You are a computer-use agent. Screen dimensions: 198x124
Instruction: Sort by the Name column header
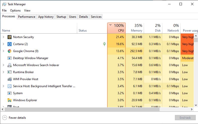[39, 28]
